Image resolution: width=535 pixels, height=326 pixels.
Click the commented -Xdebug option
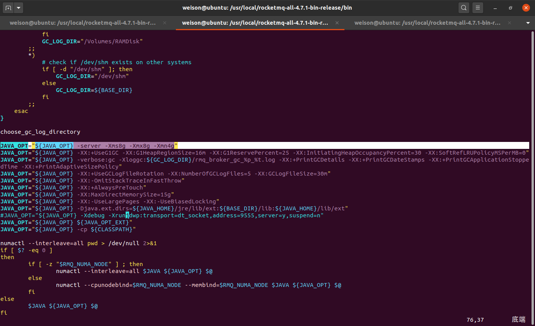(93, 215)
